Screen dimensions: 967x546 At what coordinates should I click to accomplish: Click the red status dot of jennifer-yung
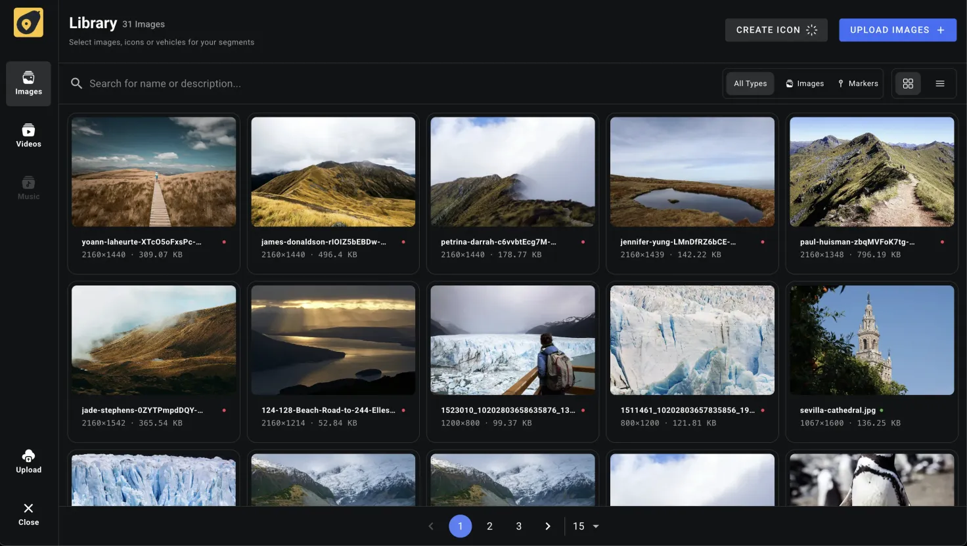tap(763, 242)
